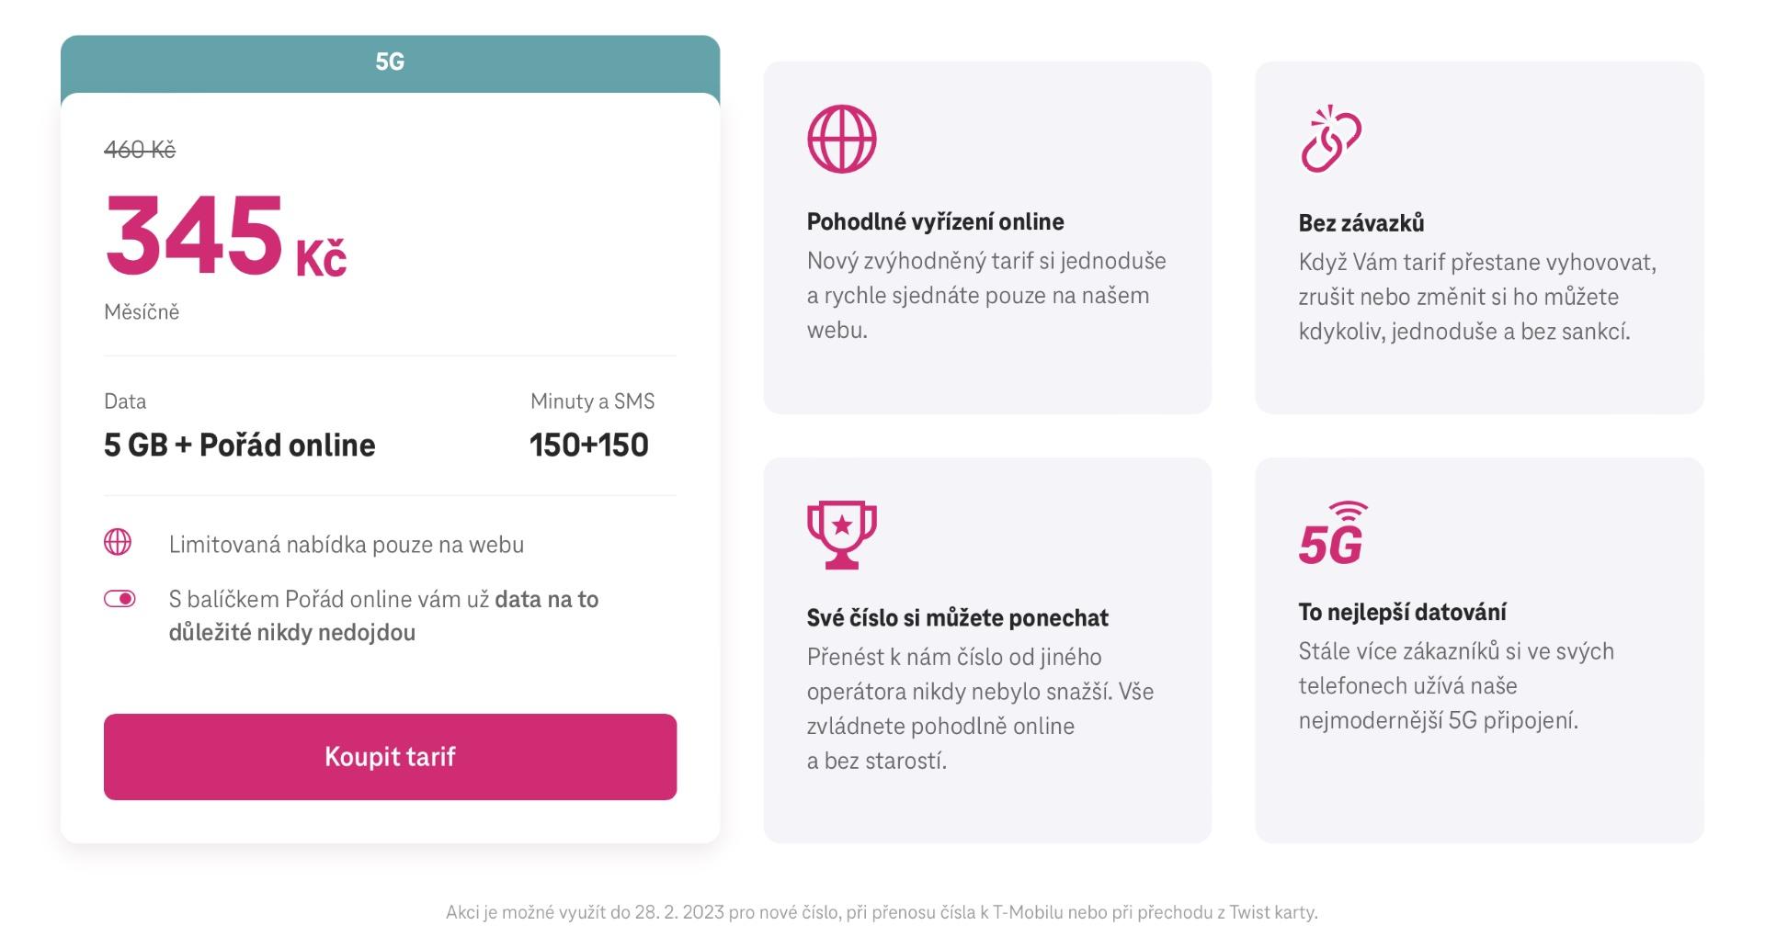1765x948 pixels.
Task: Click the globe icon above Pohodlné vyřízení online
Action: [x=841, y=139]
